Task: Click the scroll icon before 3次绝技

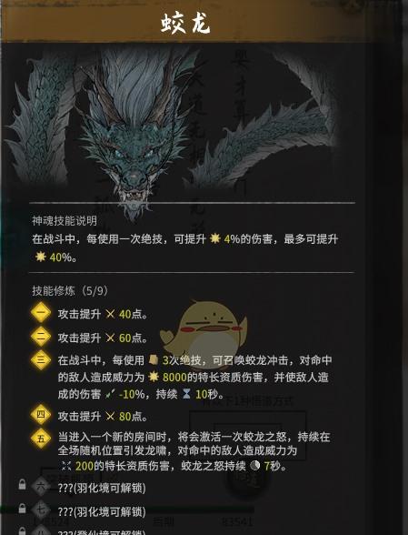Action: (x=154, y=360)
